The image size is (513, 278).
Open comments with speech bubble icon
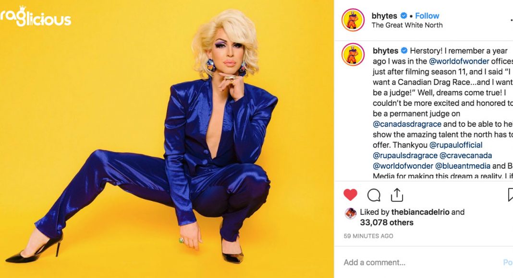pos(374,195)
